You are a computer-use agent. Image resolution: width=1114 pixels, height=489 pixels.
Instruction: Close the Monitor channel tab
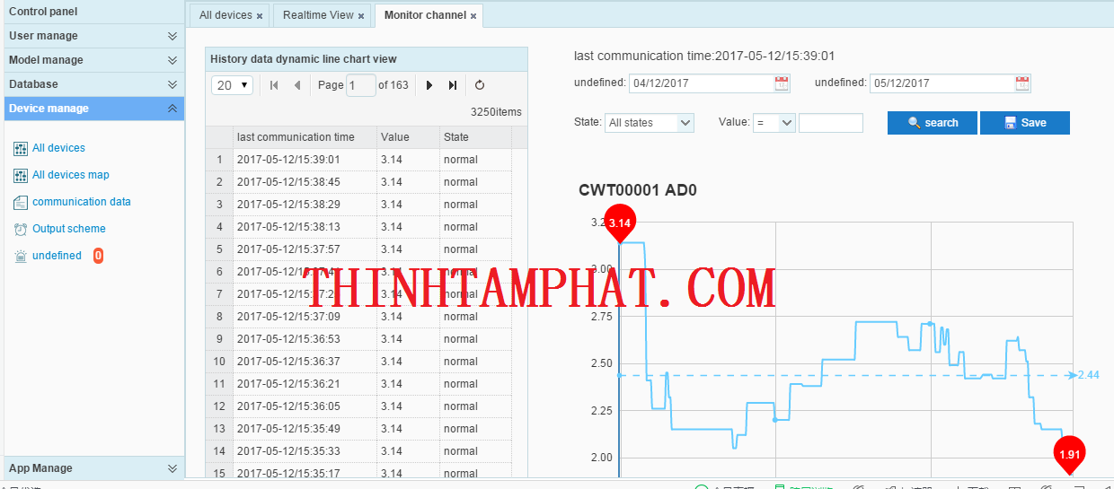click(x=473, y=16)
